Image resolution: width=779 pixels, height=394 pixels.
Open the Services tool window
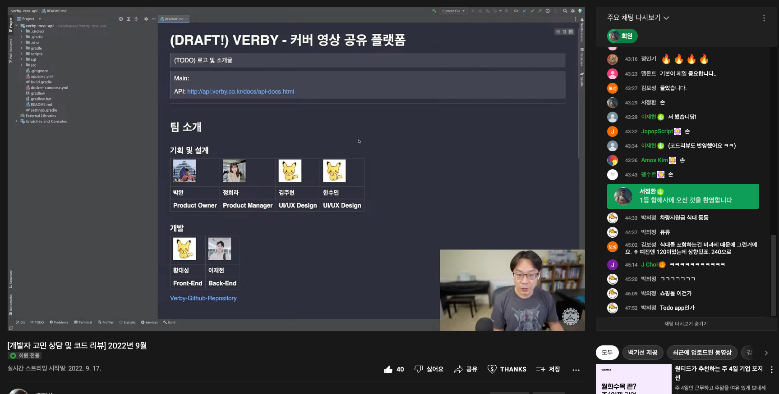pyautogui.click(x=149, y=322)
